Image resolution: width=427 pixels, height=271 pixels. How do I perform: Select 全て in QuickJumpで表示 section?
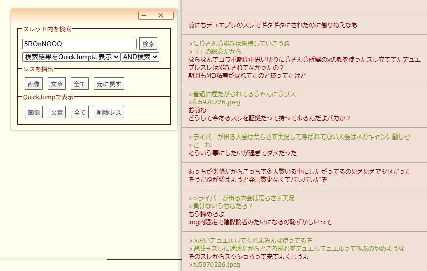click(80, 112)
